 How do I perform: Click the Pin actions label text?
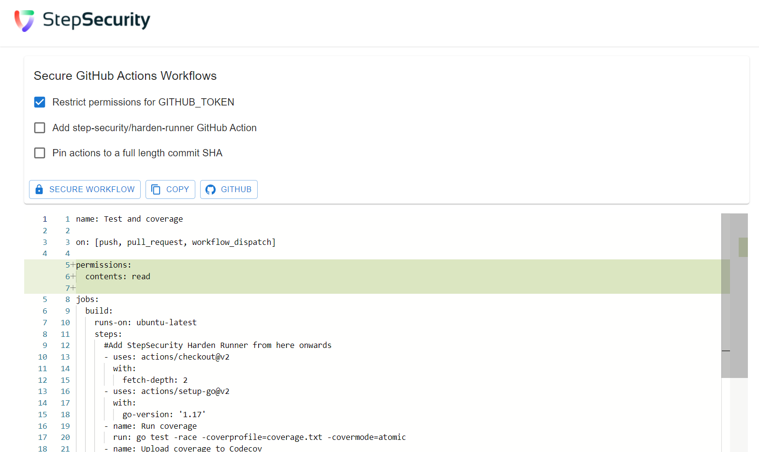tap(137, 153)
